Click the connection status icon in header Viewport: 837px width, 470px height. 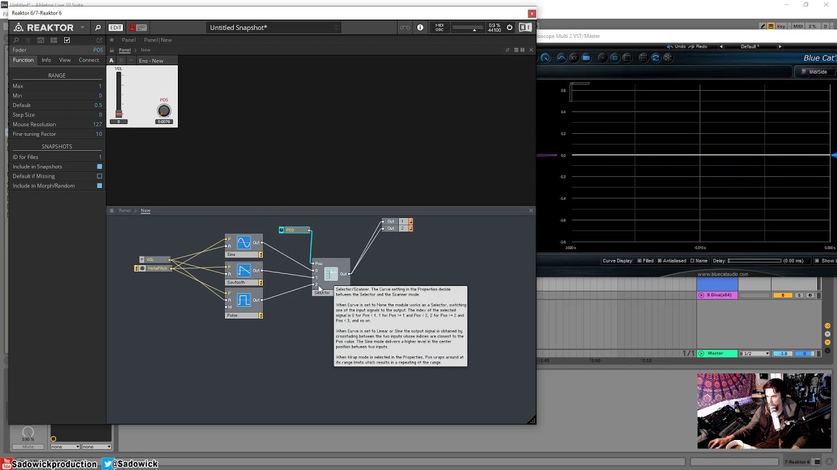(405, 27)
